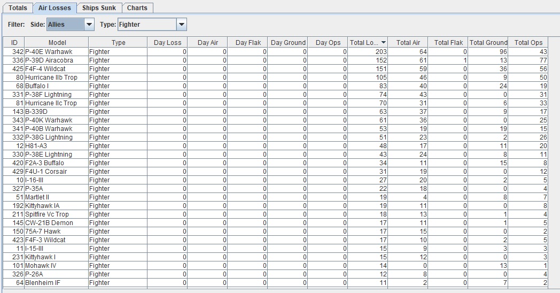Select the B-339D model cell
560x293 pixels.
click(x=57, y=112)
